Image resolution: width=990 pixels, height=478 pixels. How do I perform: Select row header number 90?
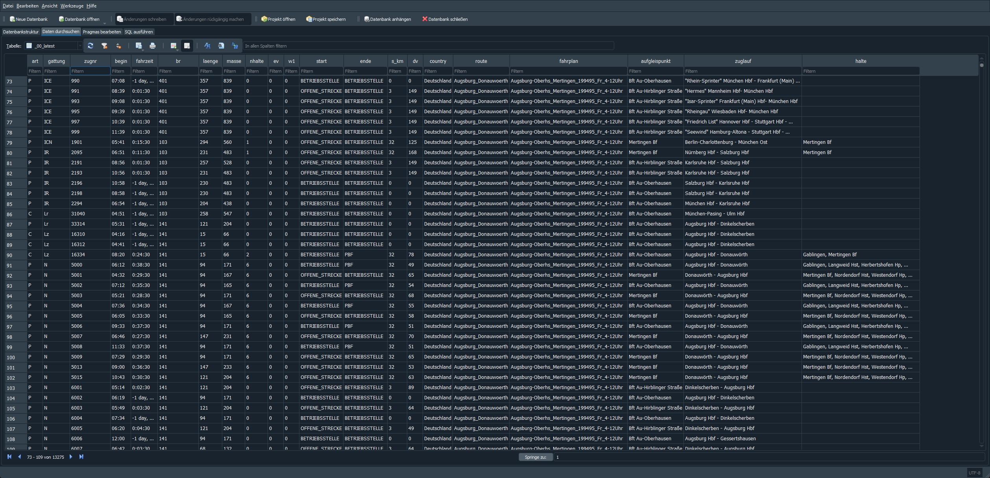(16, 255)
